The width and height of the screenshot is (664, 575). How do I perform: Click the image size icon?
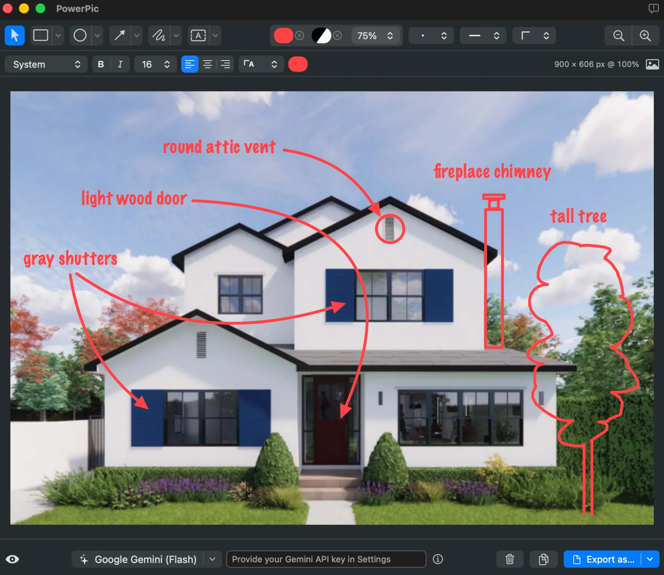(x=652, y=65)
